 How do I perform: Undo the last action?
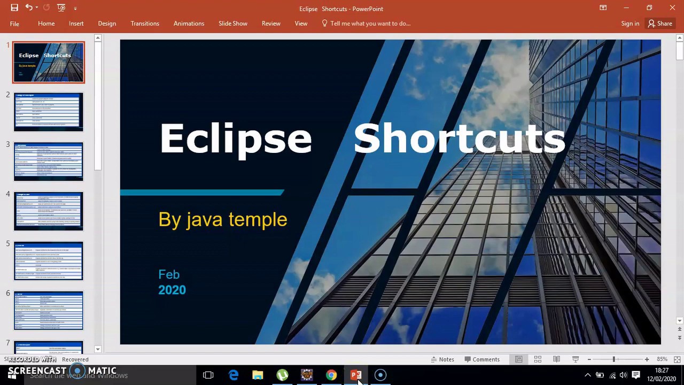(28, 7)
